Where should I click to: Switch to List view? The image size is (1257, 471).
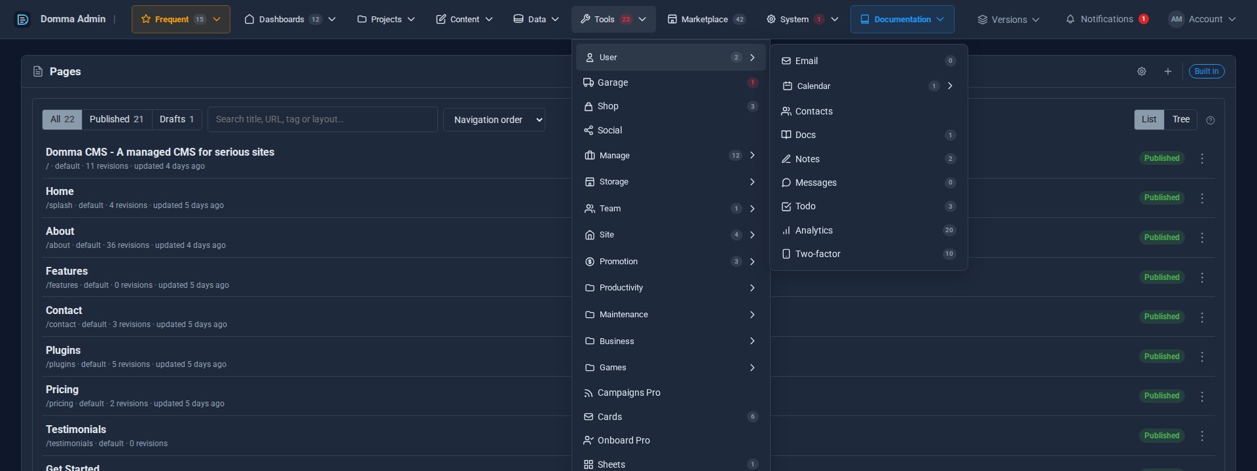coord(1149,119)
